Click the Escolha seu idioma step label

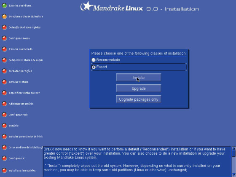[x=20, y=6]
